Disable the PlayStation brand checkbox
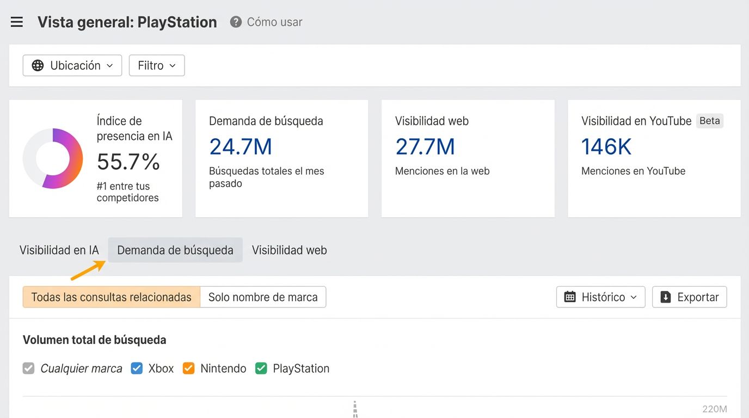Image resolution: width=749 pixels, height=418 pixels. point(261,368)
